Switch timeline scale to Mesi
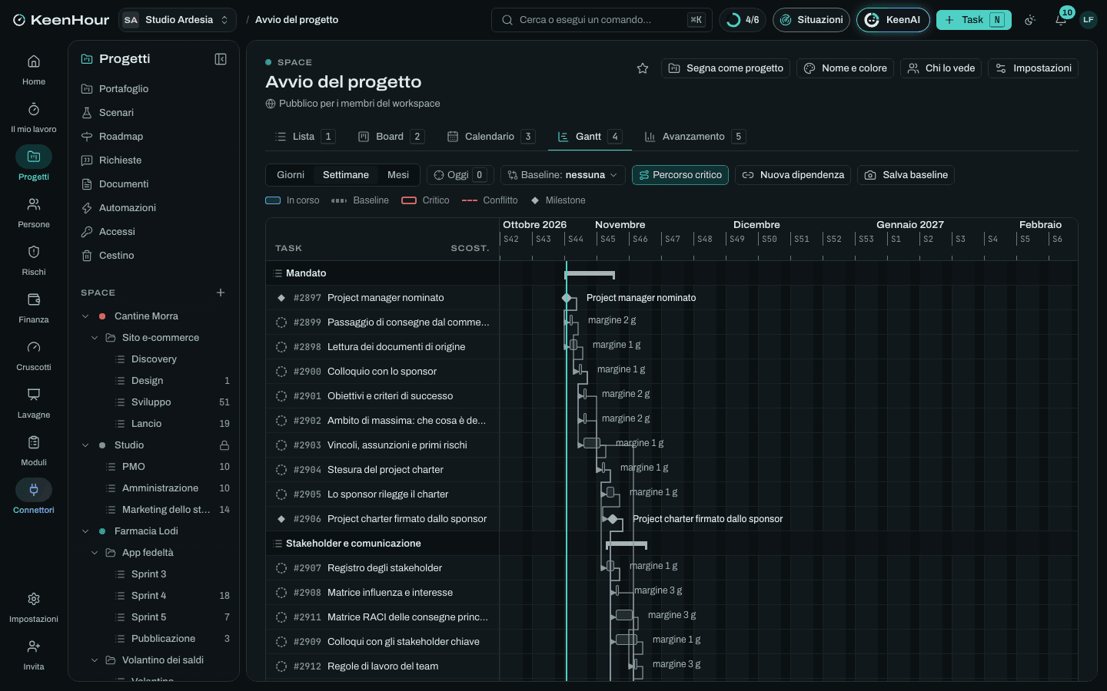 point(398,175)
